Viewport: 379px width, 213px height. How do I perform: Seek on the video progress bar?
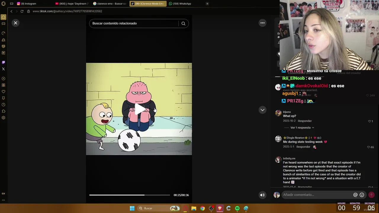point(130,195)
